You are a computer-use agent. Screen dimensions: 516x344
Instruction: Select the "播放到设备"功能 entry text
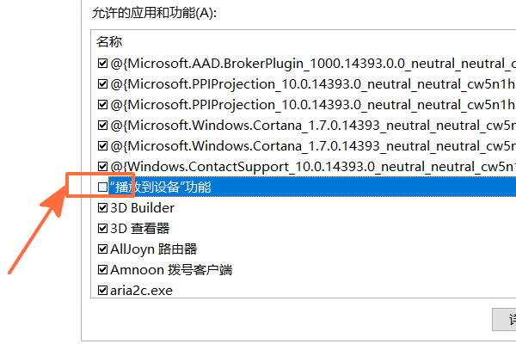pos(160,187)
